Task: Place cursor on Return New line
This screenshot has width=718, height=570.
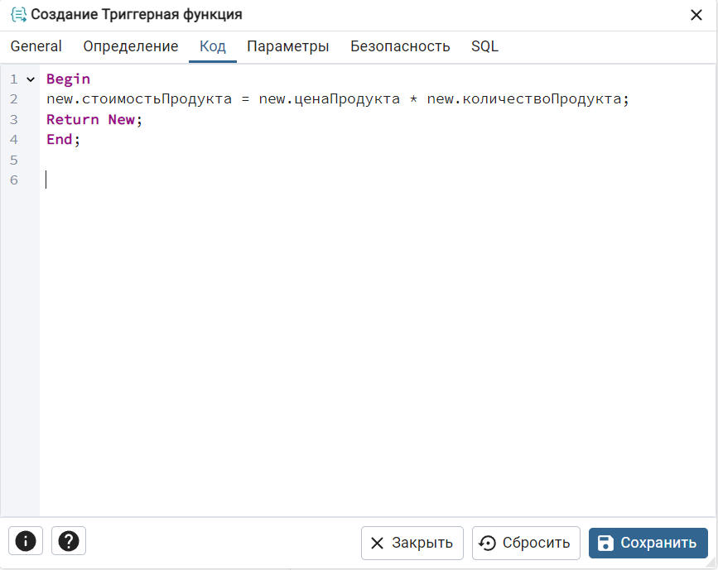Action: 94,119
